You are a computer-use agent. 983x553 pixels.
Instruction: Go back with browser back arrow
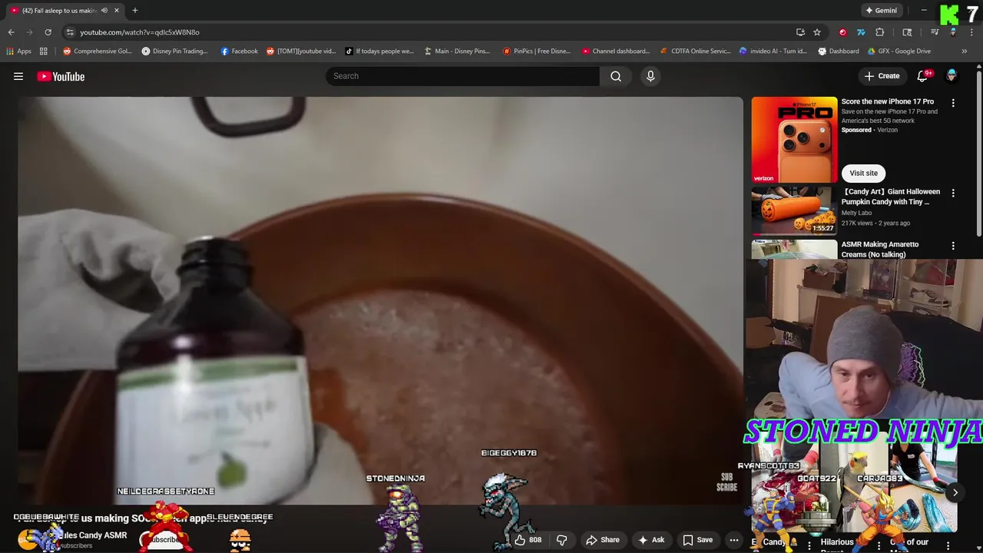[11, 32]
